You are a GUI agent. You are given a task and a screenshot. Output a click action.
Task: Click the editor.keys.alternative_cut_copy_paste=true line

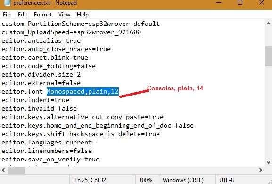[82, 117]
